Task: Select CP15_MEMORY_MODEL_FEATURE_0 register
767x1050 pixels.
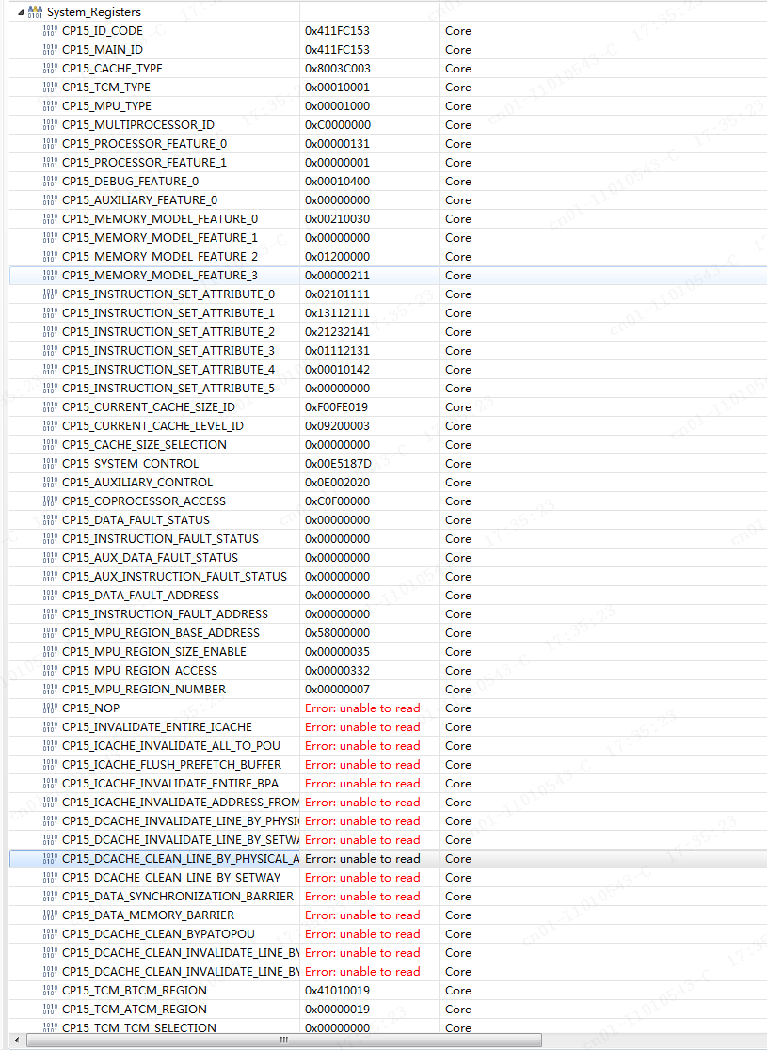Action: pos(160,219)
